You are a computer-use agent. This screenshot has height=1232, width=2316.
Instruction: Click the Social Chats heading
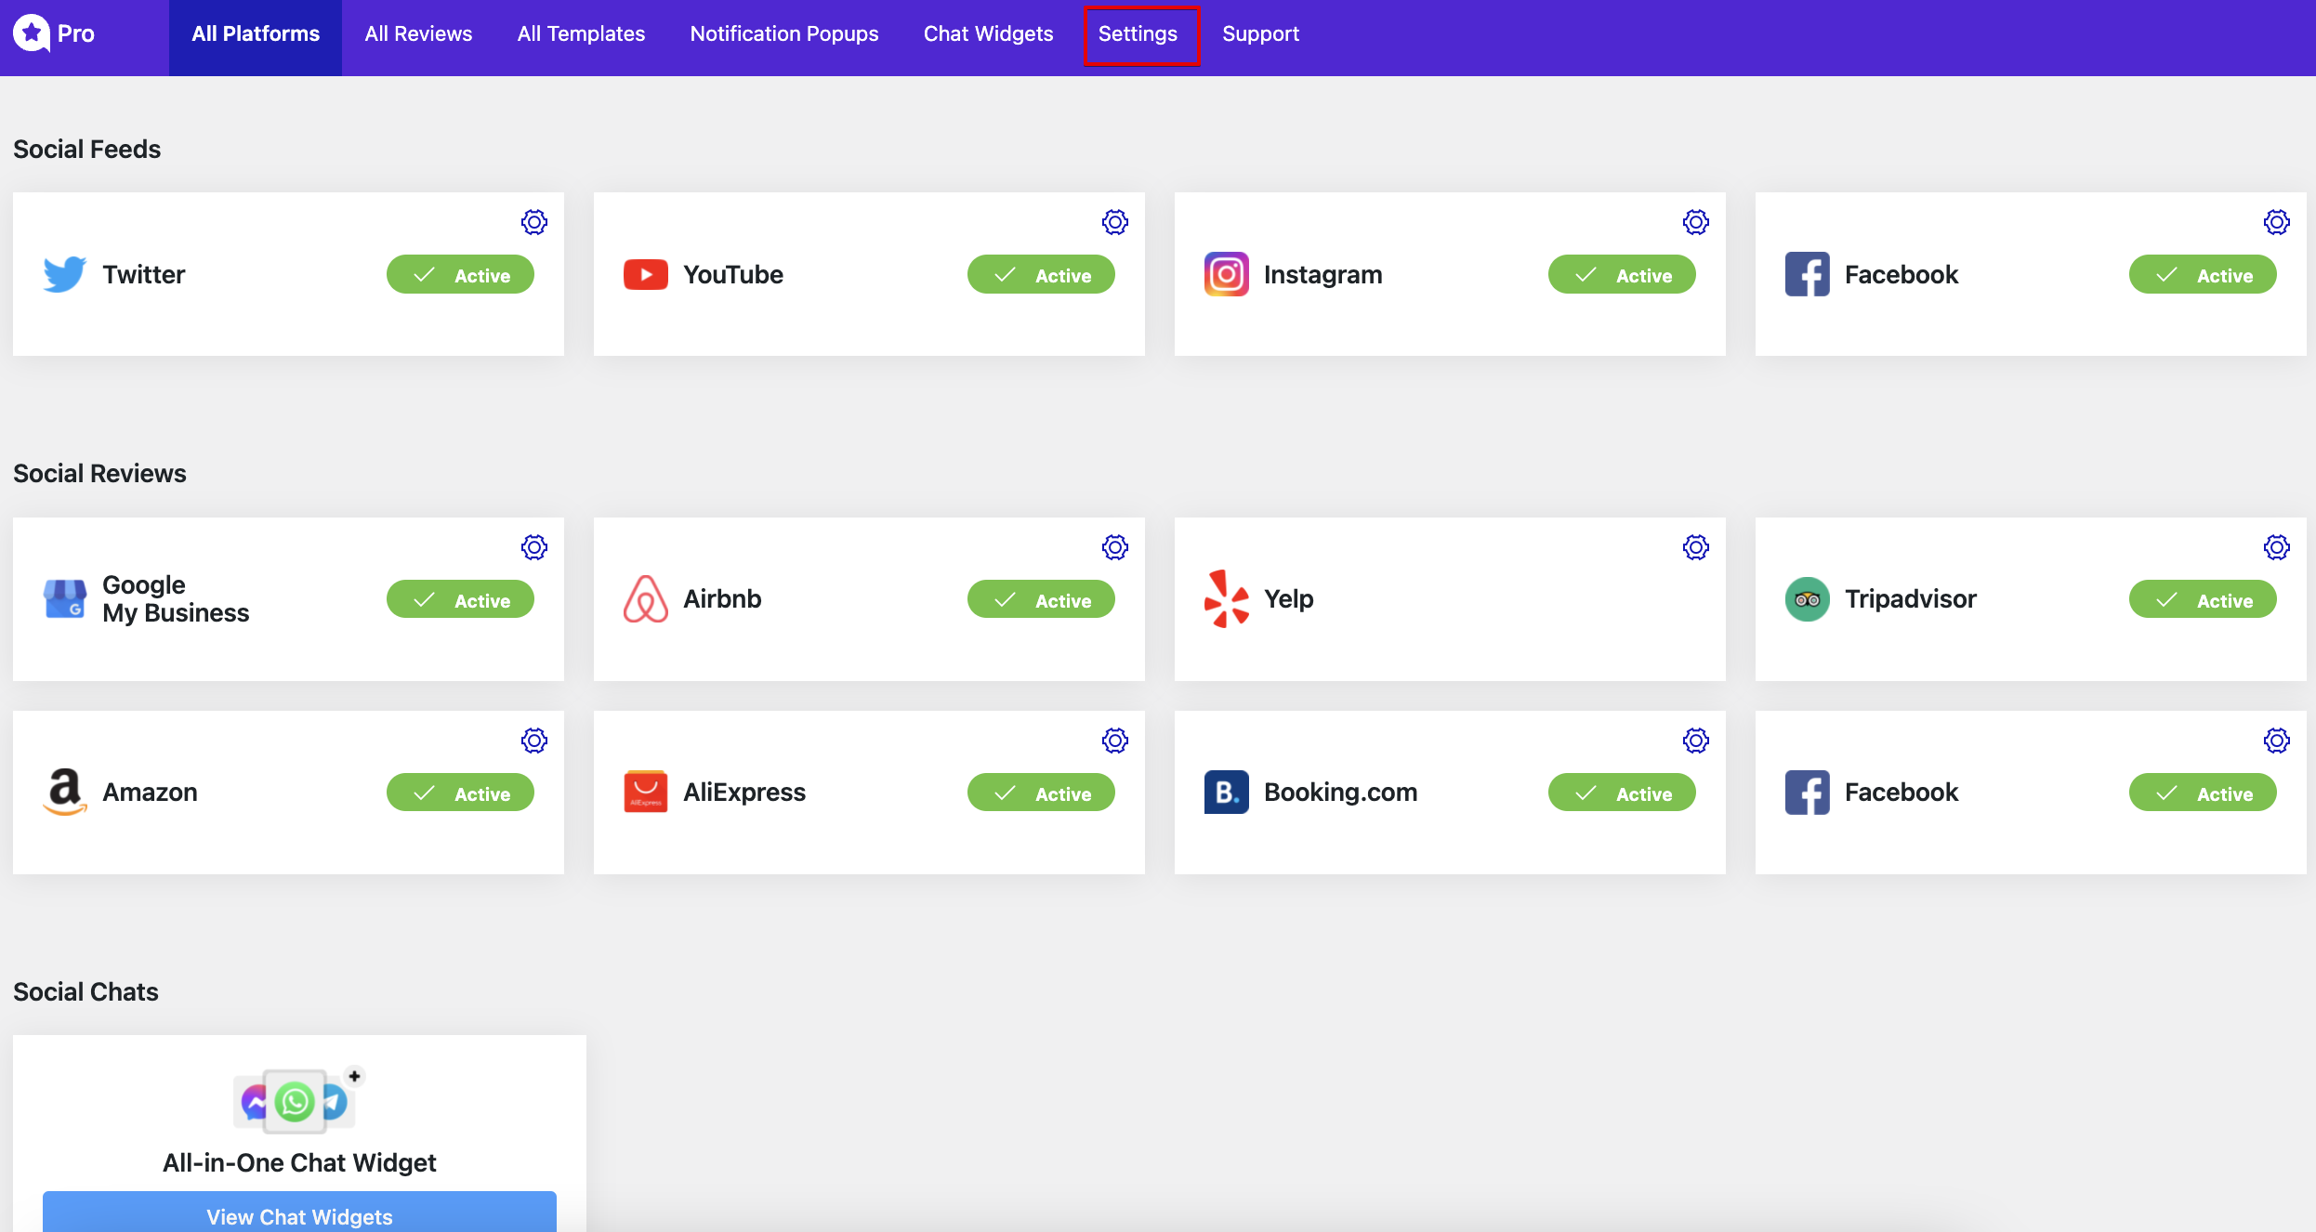(86, 992)
